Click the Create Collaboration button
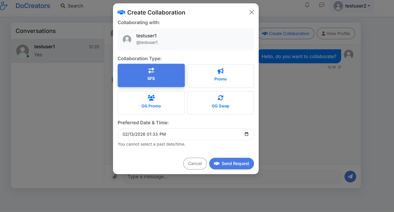 [x=286, y=33]
